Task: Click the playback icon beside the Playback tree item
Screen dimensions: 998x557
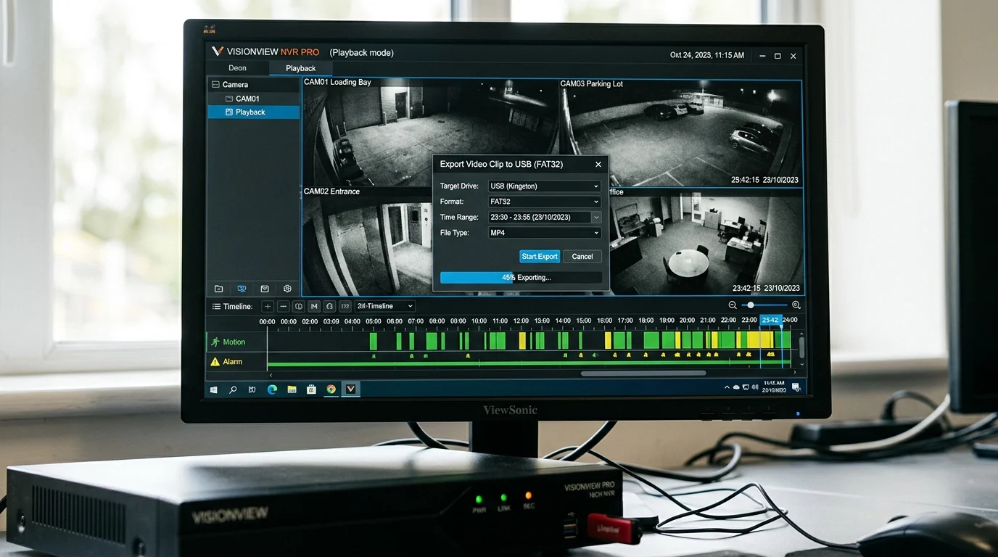Action: pyautogui.click(x=229, y=112)
